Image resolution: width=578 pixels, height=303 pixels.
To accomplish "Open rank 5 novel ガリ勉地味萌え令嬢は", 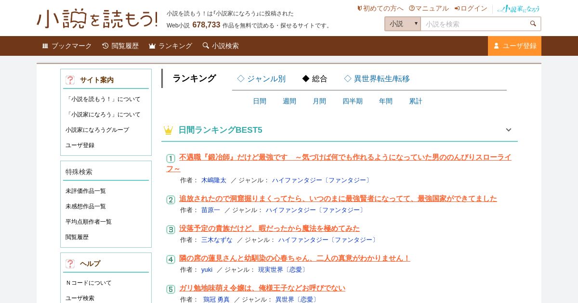I will tap(262, 288).
